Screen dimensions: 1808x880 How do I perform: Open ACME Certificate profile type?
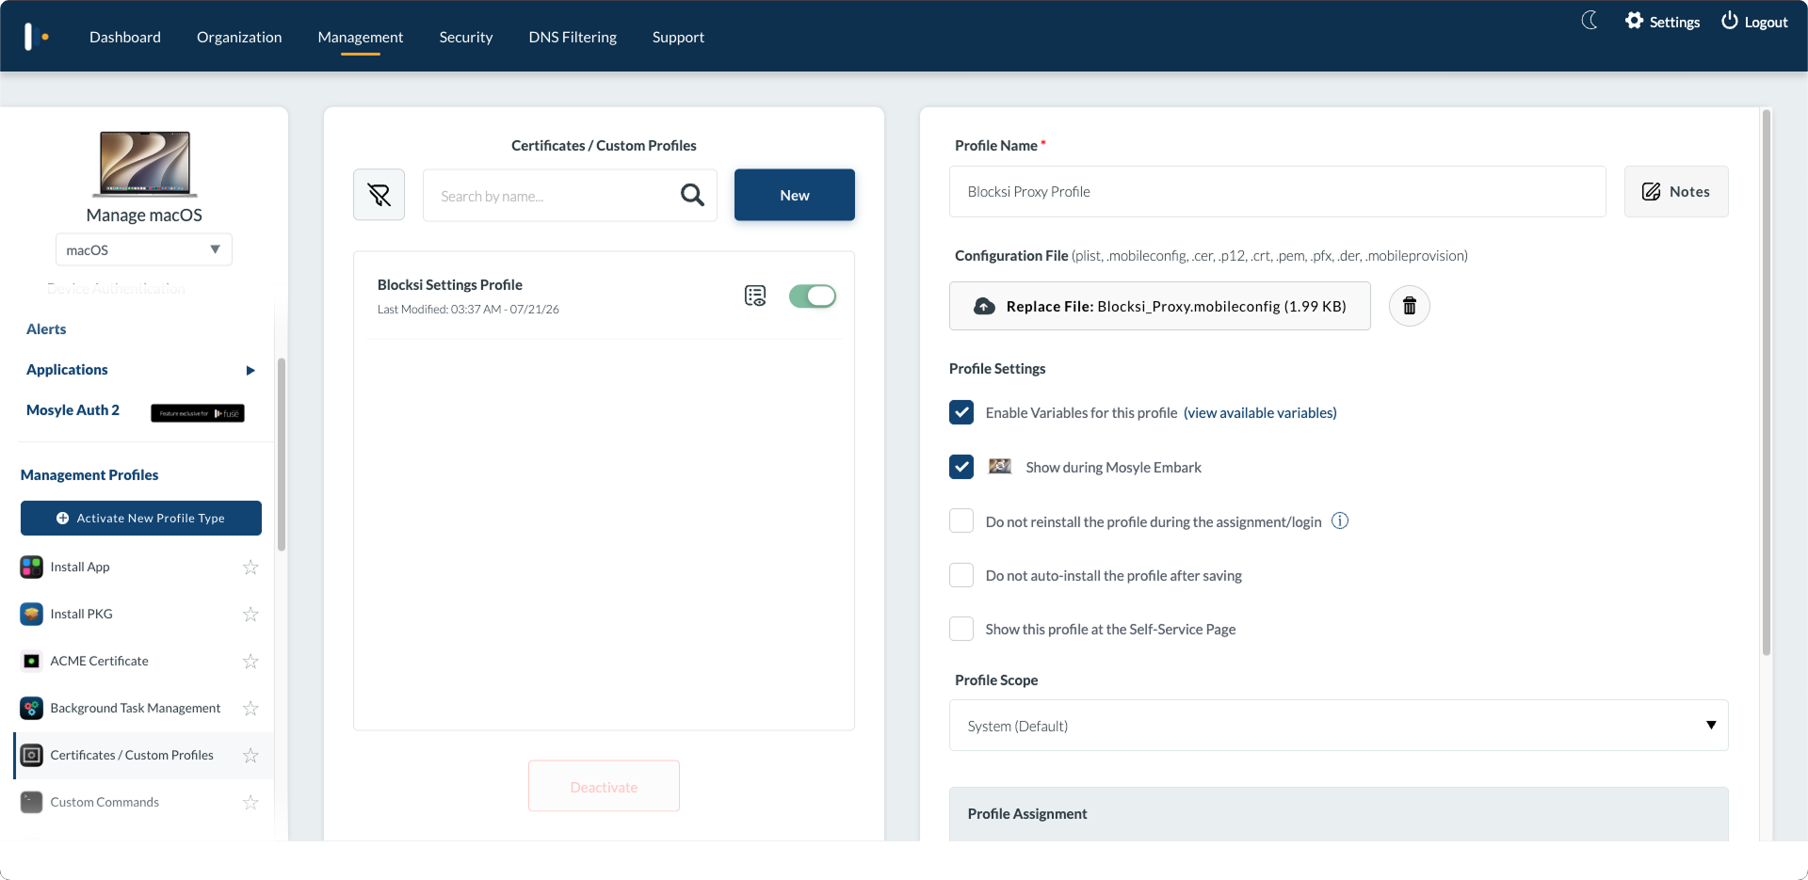(99, 661)
